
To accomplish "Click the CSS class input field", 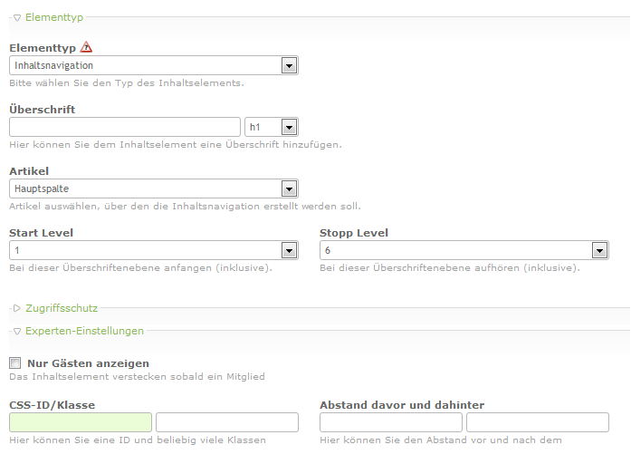I will [x=227, y=422].
